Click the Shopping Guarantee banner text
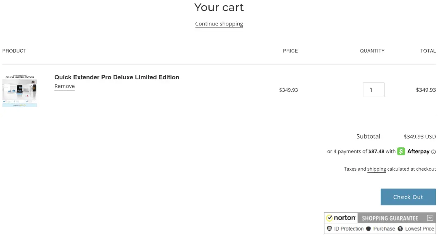This screenshot has width=438, height=235. pyautogui.click(x=390, y=218)
